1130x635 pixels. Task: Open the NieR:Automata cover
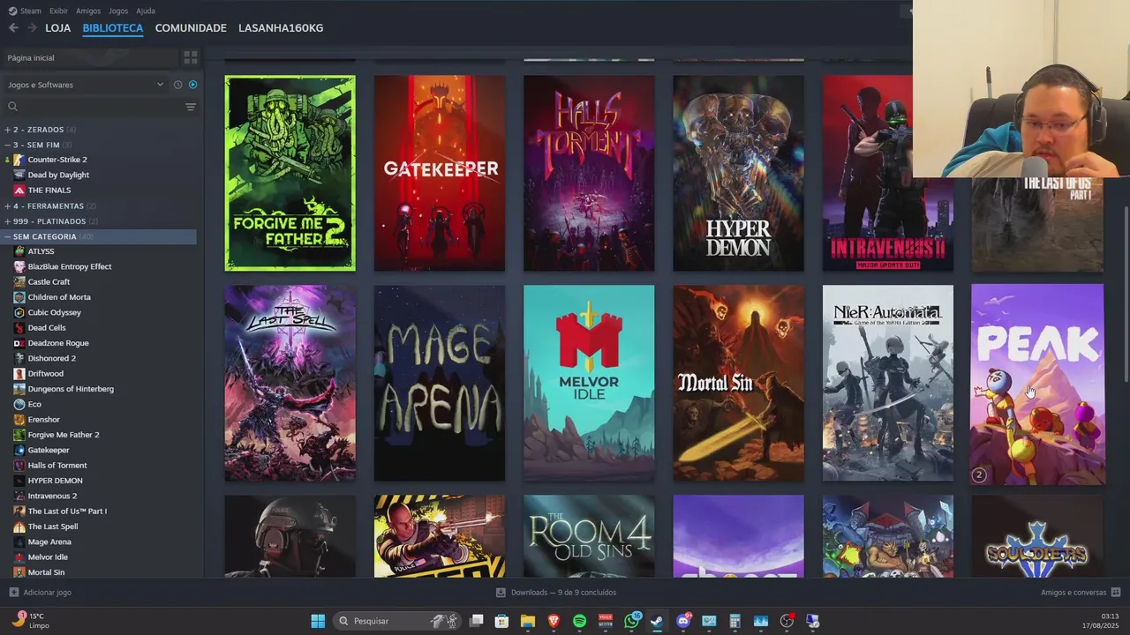click(888, 383)
